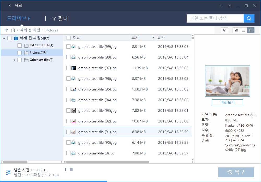Click JPG icon of graphic-test-file (90).jpg

click(73, 142)
